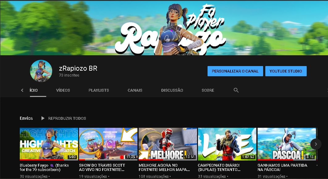Switch to the VÍDEOS tab

coord(63,90)
